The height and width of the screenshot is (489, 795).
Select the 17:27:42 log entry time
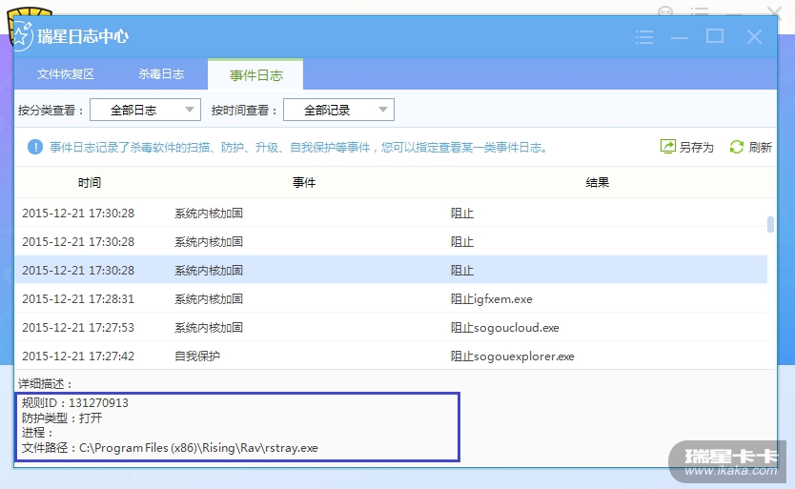[x=78, y=357]
